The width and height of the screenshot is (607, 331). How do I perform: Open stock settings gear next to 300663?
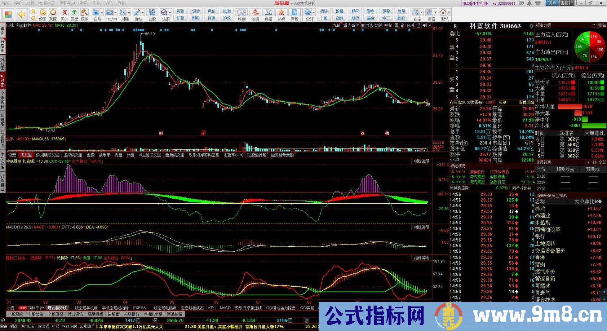click(531, 26)
